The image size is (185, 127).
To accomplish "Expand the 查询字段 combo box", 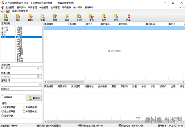I will point(40,85).
